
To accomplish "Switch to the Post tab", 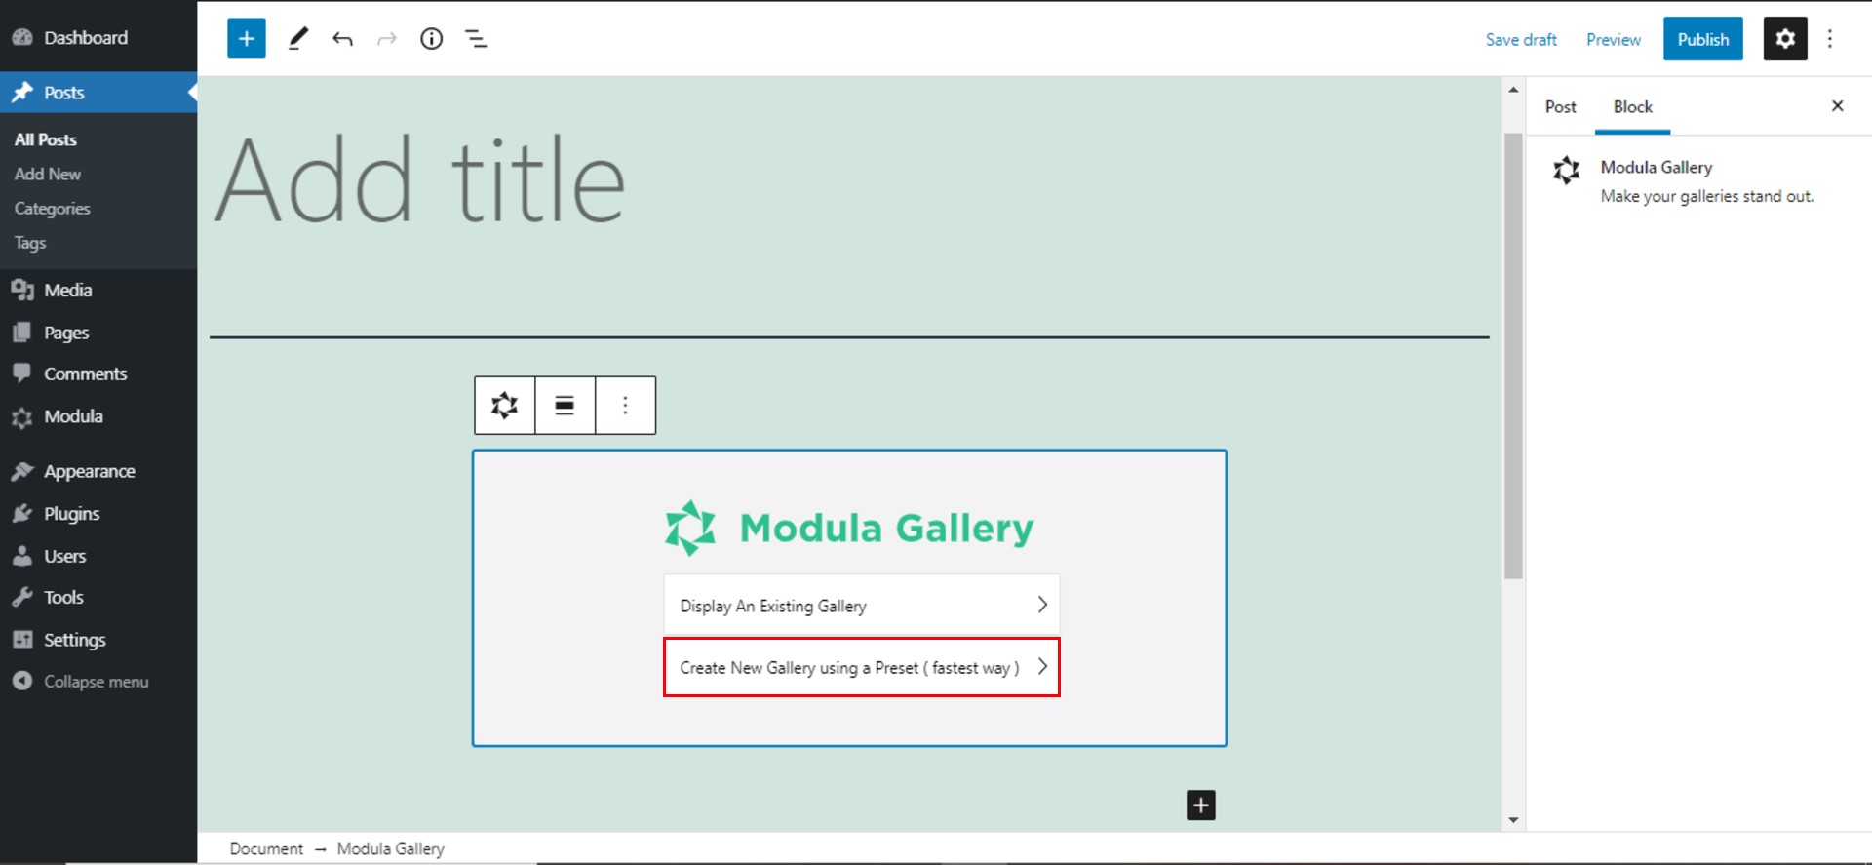I will (x=1560, y=107).
